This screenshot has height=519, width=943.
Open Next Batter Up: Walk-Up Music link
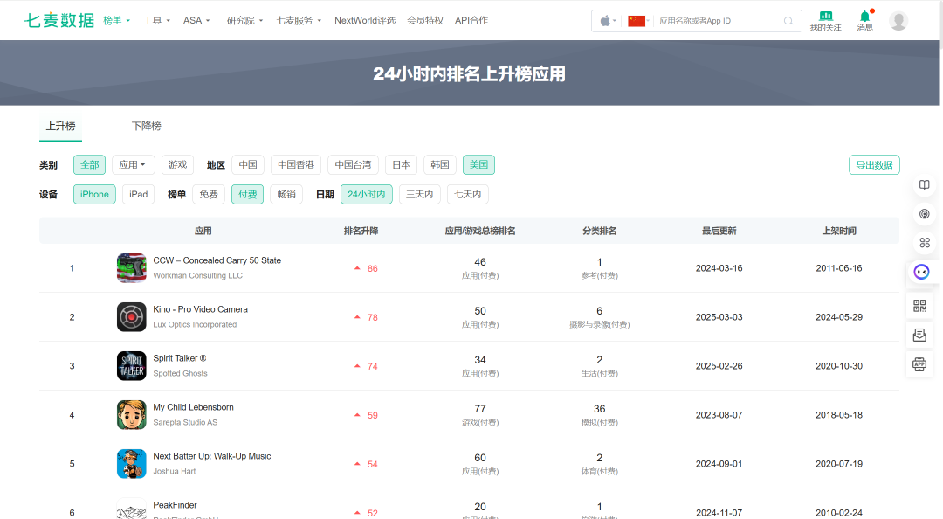click(212, 456)
